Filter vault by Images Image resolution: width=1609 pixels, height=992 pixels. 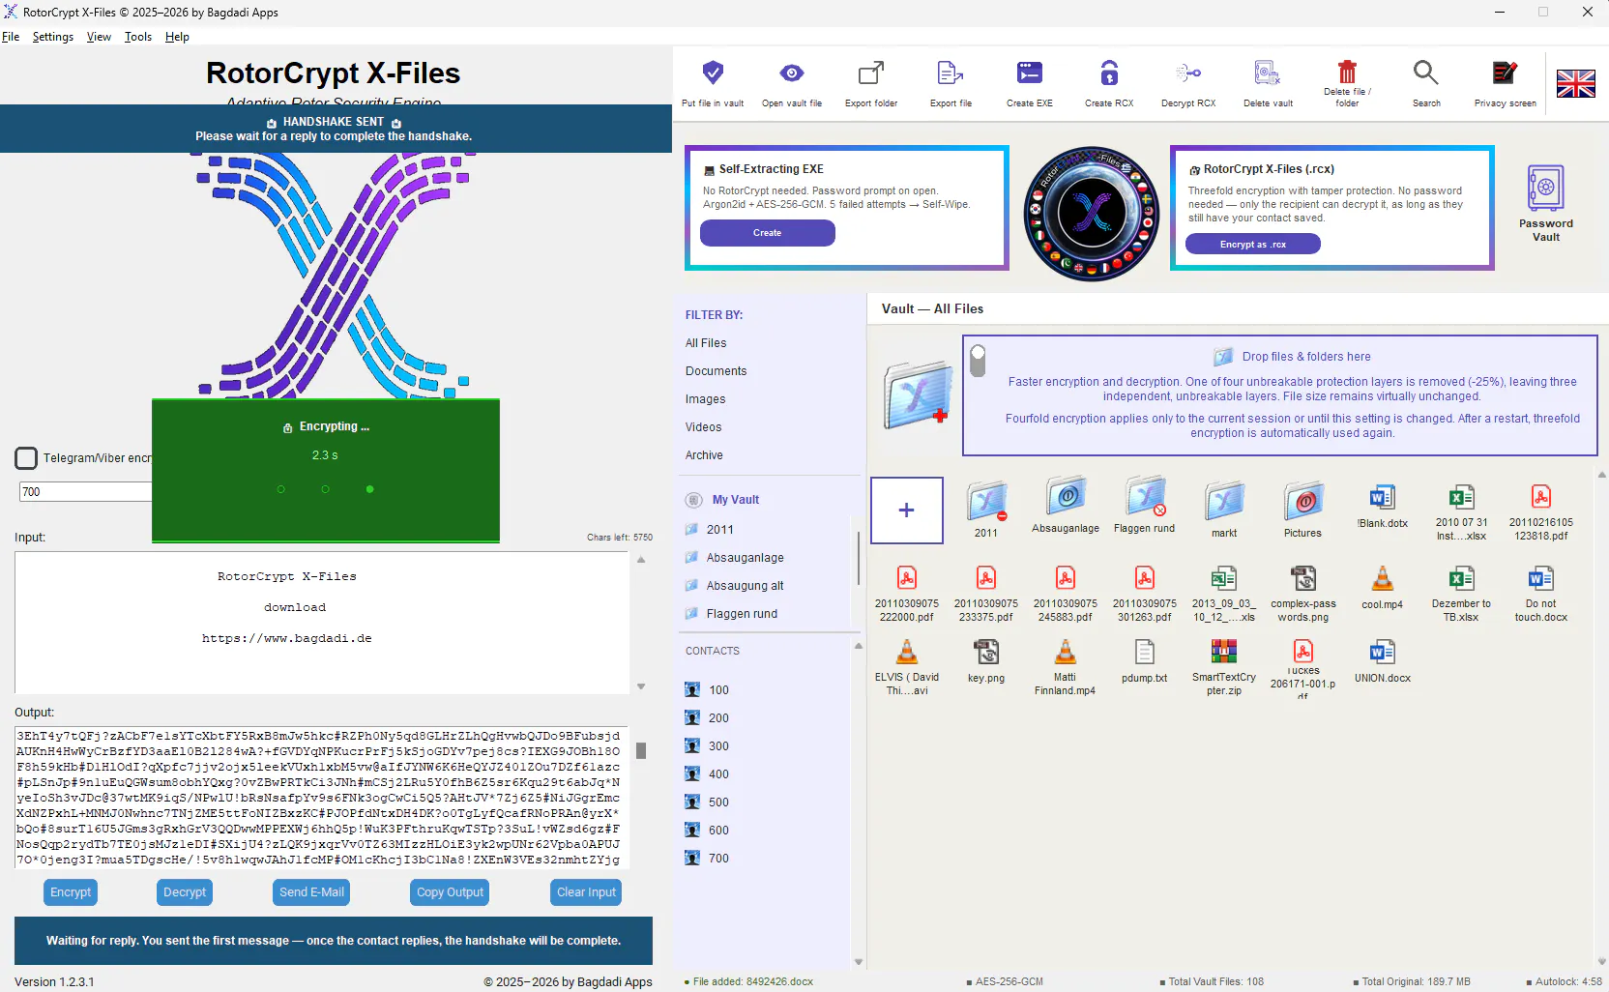(x=705, y=399)
